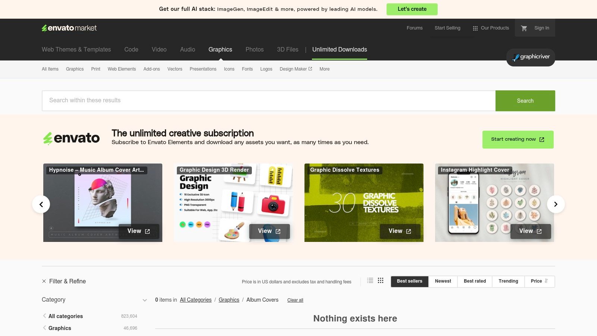Close the Filter & Refine panel

point(44,281)
